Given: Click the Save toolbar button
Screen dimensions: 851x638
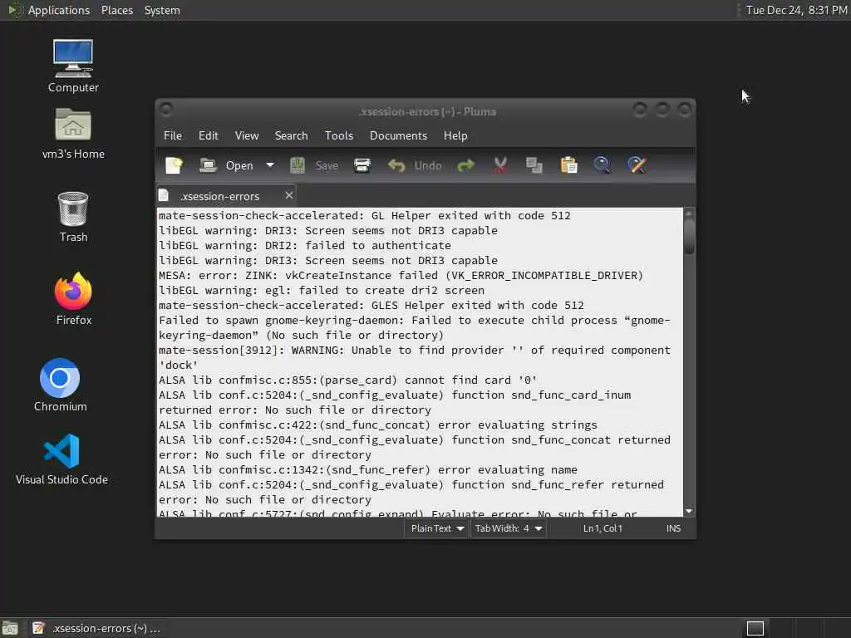Looking at the screenshot, I should [314, 165].
